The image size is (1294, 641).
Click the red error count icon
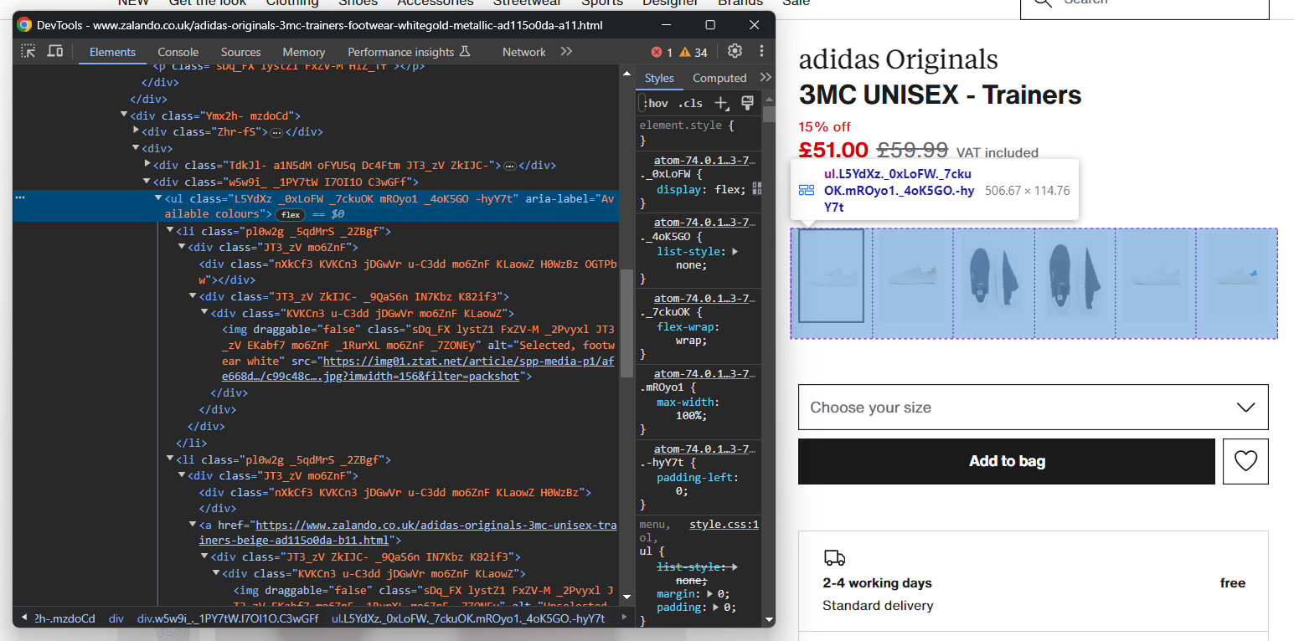[657, 52]
